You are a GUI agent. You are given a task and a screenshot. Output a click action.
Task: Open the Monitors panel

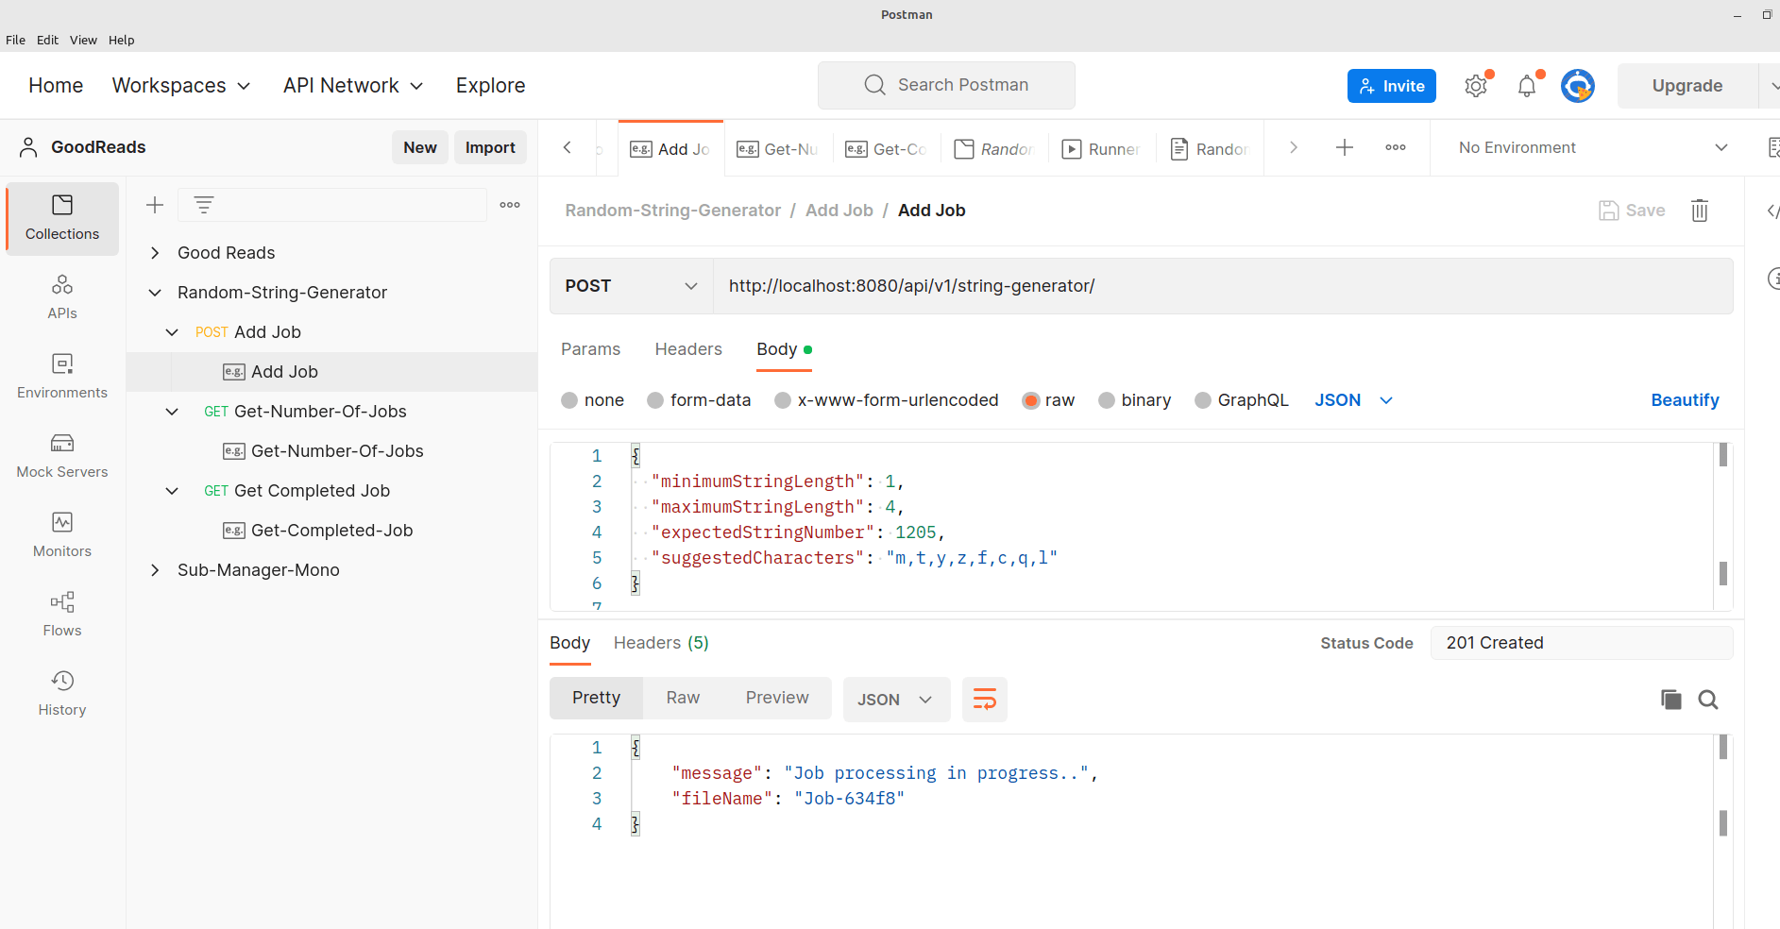61,534
